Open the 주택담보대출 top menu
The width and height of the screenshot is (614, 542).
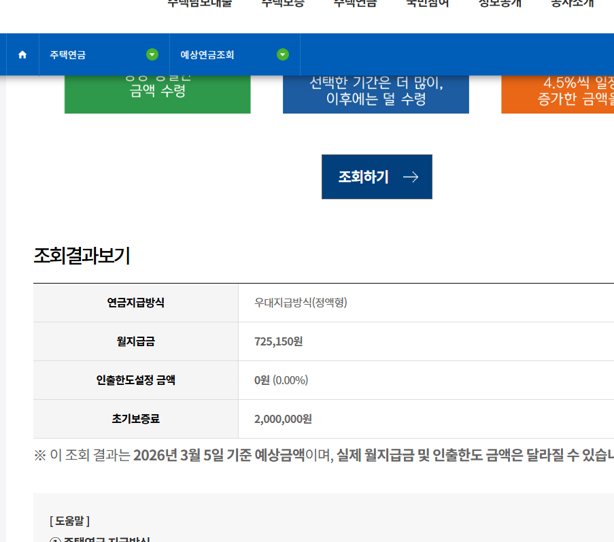click(198, 4)
